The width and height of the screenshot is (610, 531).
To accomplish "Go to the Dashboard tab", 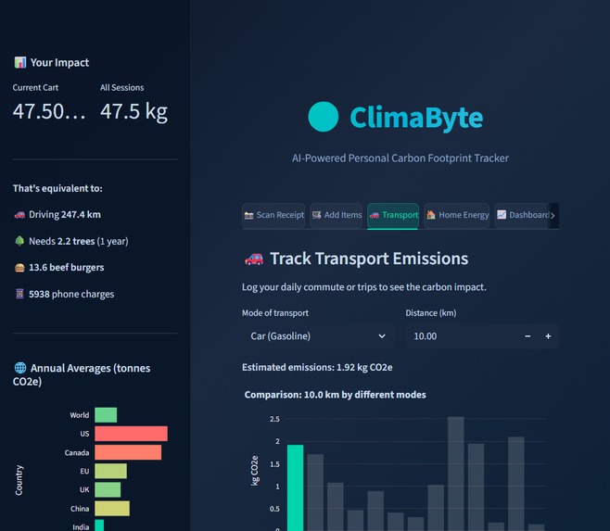I will pos(523,215).
